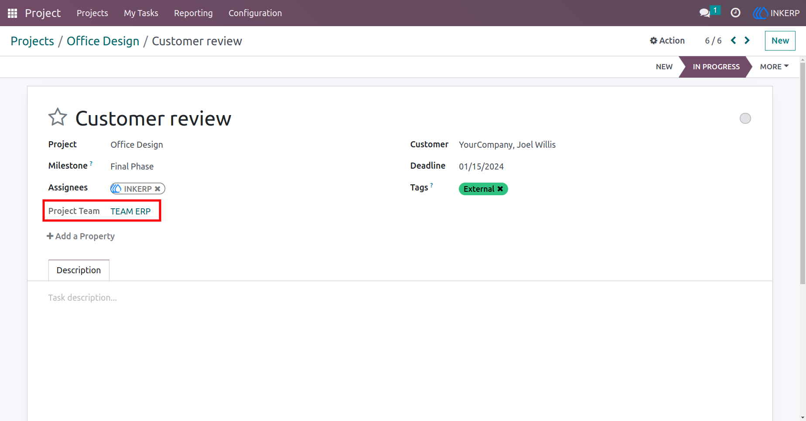Select the IN PROGRESS stage
Image resolution: width=806 pixels, height=421 pixels.
coord(716,67)
